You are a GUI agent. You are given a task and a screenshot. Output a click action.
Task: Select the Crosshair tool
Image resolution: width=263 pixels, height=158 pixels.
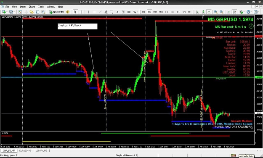point(81,12)
